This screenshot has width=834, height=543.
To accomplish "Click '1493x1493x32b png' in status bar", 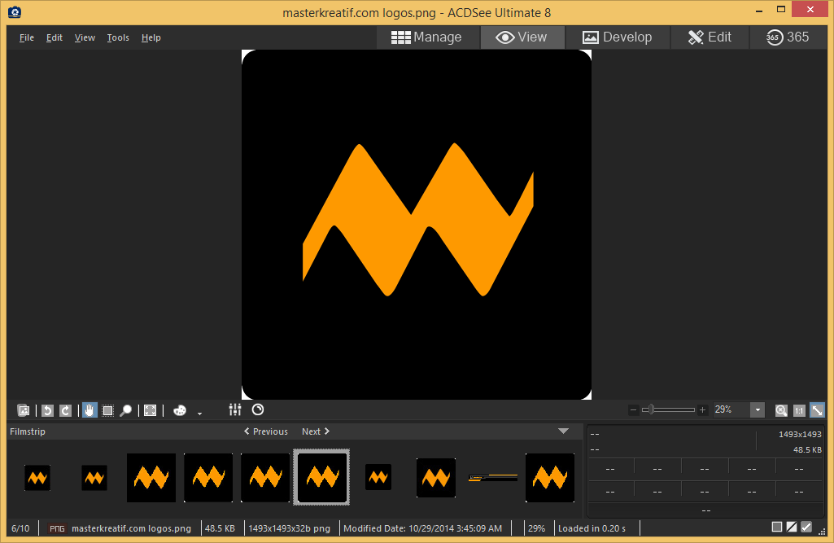I will pos(290,528).
